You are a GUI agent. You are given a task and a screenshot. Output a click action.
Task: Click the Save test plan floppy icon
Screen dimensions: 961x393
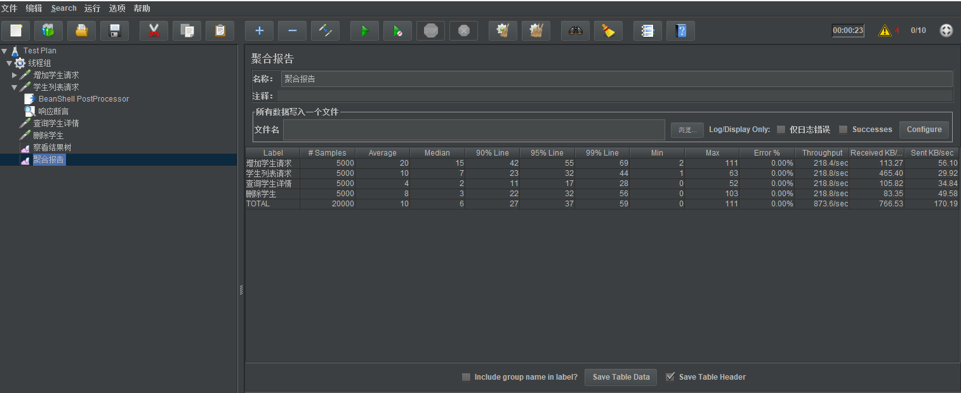point(114,30)
